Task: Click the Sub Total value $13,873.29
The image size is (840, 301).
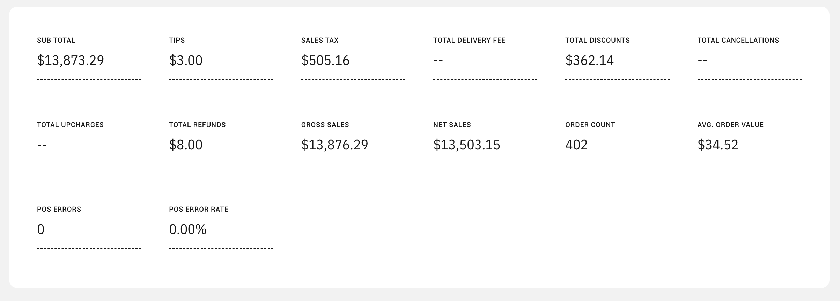Action: pos(71,60)
